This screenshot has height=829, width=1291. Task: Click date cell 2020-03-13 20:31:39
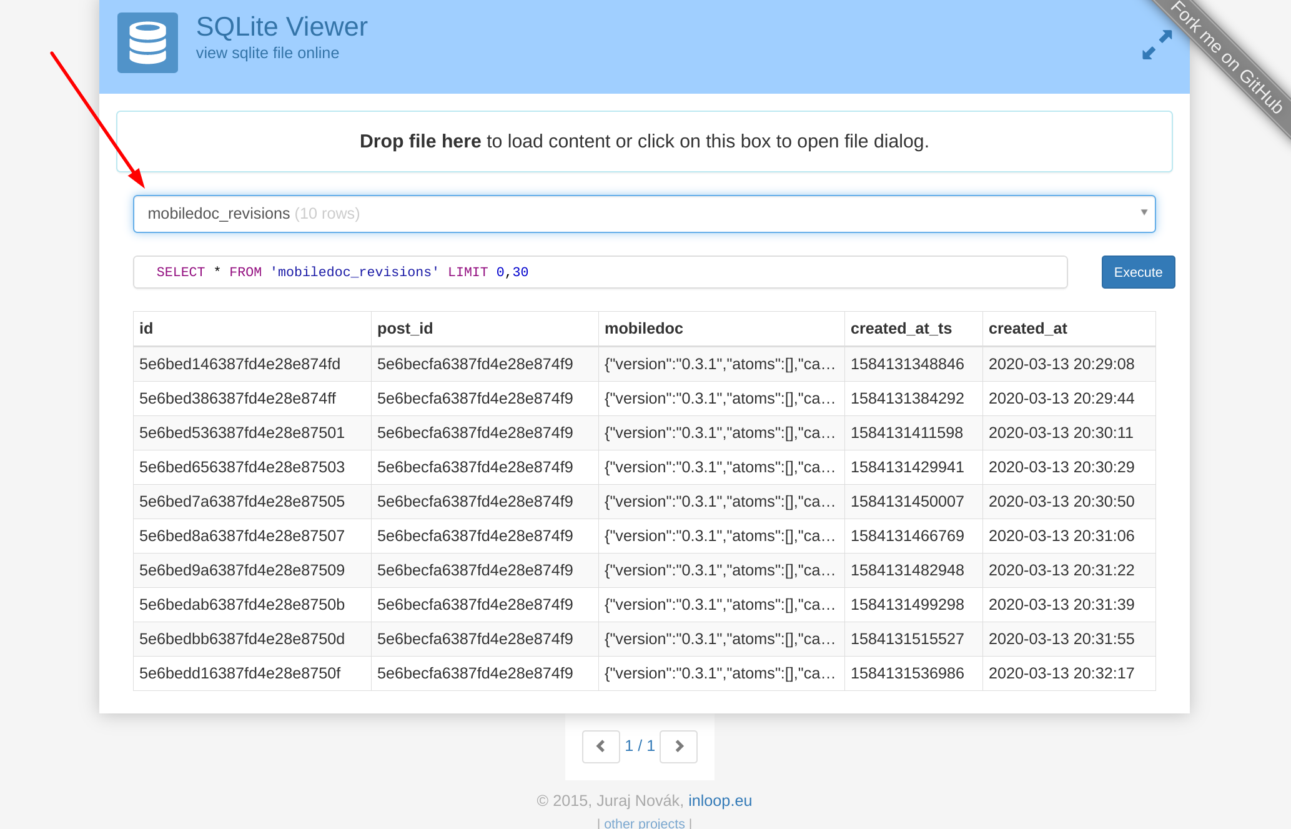1069,605
